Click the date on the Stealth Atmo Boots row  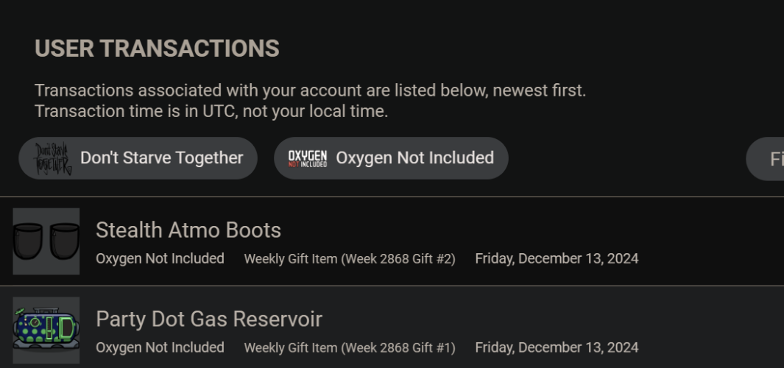pos(557,258)
